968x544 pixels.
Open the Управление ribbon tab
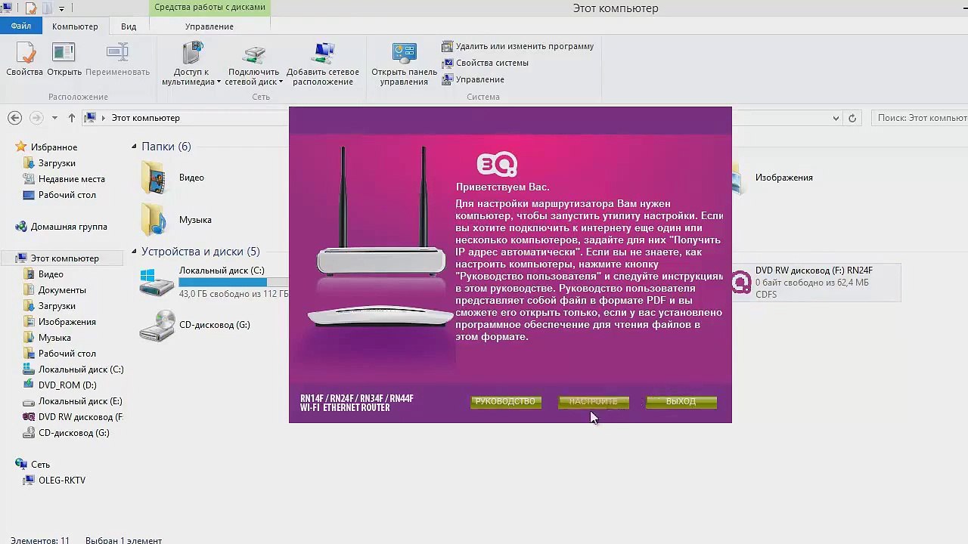click(209, 26)
